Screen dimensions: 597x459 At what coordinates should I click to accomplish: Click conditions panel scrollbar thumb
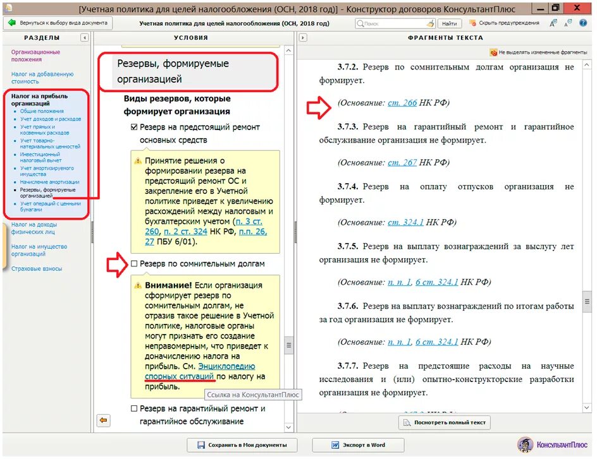pyautogui.click(x=288, y=345)
